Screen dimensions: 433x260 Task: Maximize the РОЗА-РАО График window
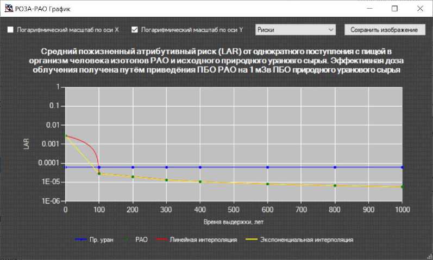pos(394,8)
